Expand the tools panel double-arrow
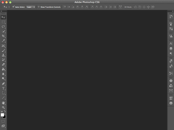174x130 pixels. click(2, 11)
